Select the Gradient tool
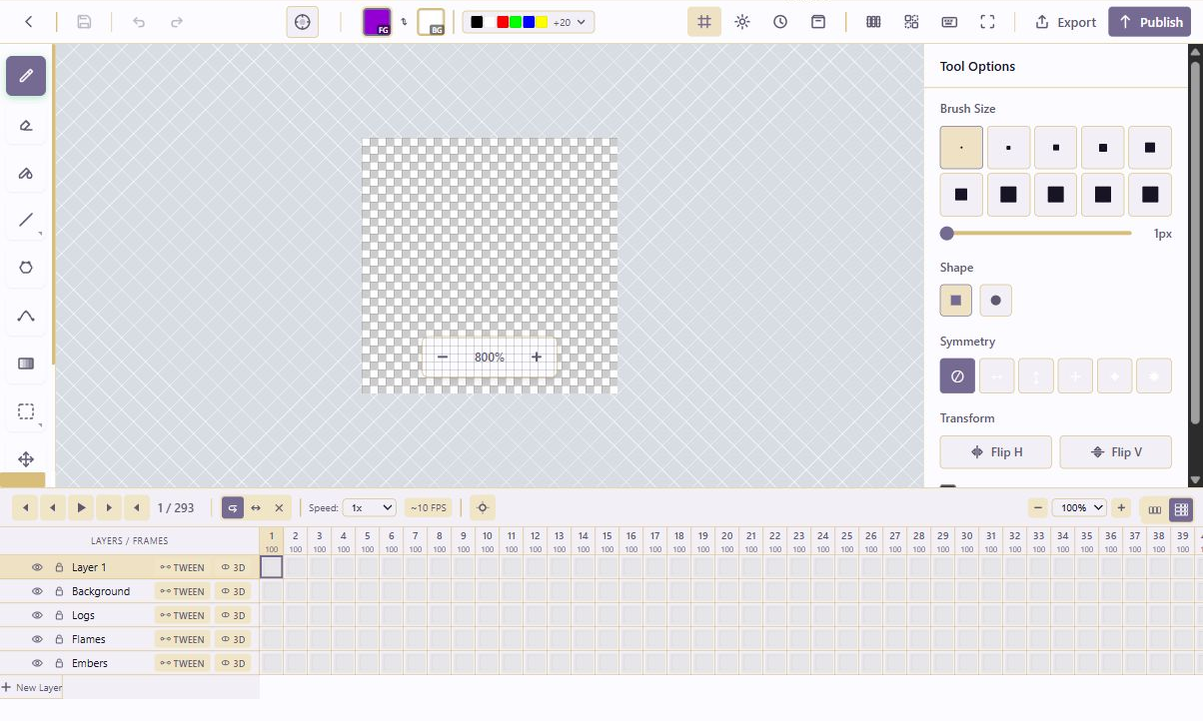 click(x=26, y=363)
